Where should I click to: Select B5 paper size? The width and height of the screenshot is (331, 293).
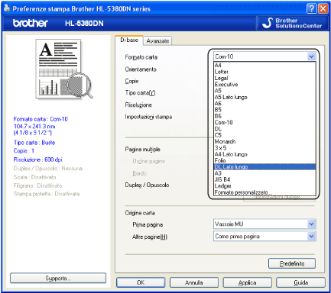point(264,110)
